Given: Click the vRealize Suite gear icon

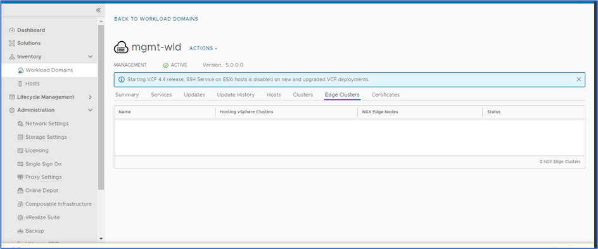Looking at the screenshot, I should click(21, 217).
